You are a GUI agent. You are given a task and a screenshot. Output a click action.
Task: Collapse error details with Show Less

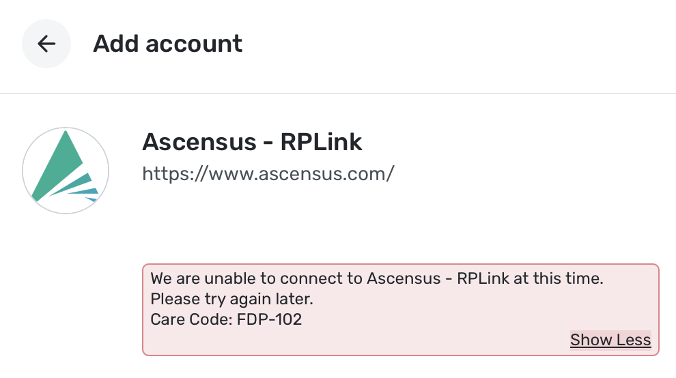(610, 340)
